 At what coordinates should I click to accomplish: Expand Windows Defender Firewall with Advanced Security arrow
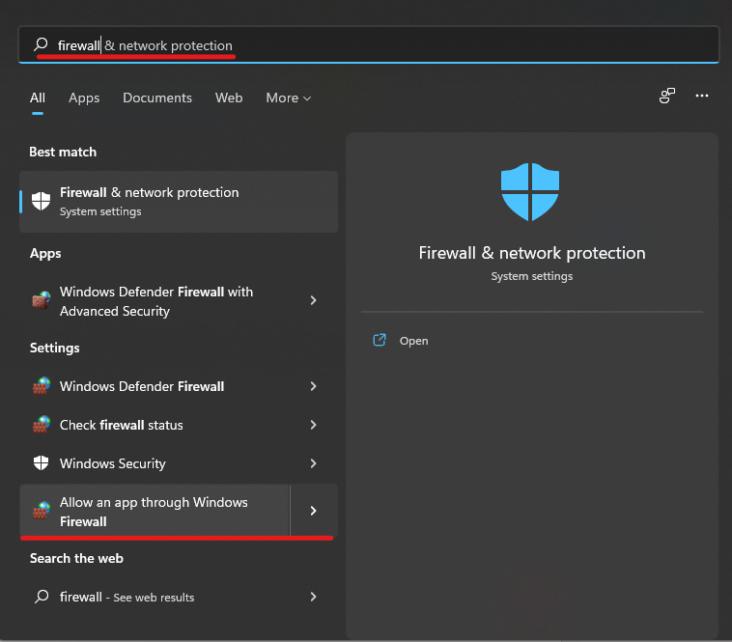313,301
